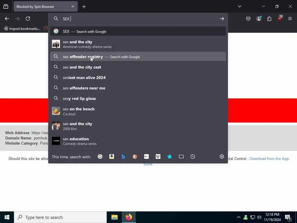Click the Go arrow in address bar
This screenshot has width=297, height=223.
pos(222,19)
